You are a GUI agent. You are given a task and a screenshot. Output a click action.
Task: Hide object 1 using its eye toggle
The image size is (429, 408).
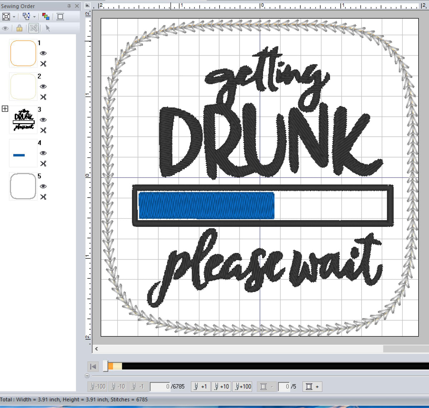tap(43, 53)
